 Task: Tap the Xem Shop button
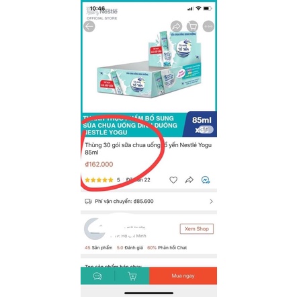197,229
